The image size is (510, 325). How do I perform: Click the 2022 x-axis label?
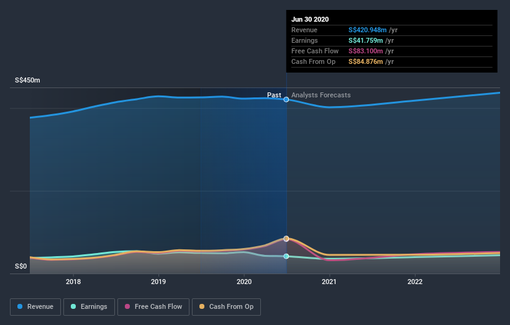[x=415, y=282]
